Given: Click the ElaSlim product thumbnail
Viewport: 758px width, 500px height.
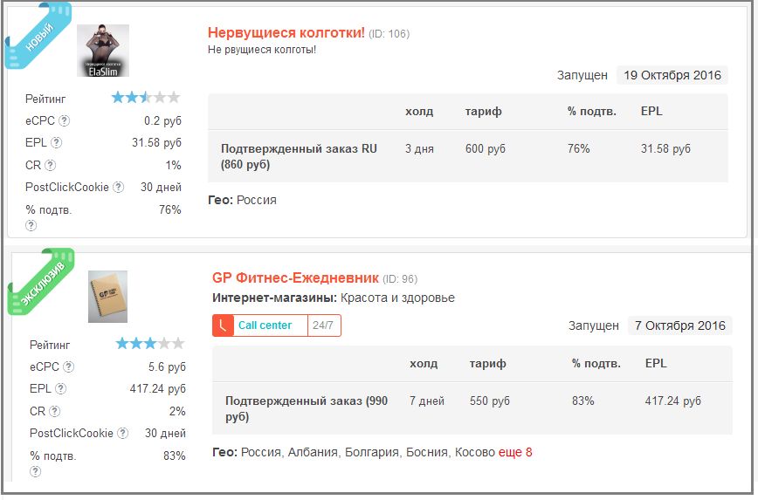Looking at the screenshot, I should pos(103,51).
